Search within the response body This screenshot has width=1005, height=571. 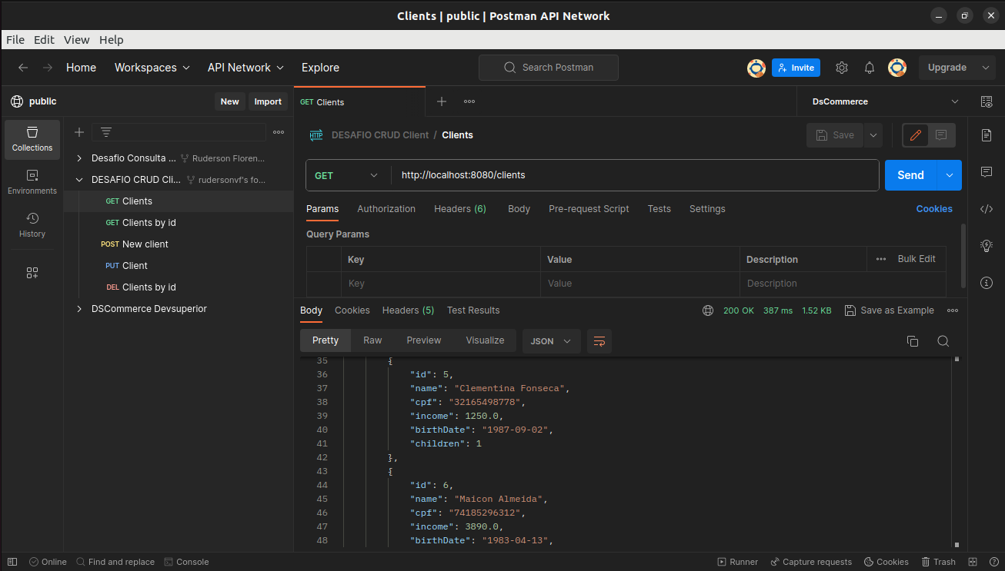(x=943, y=341)
